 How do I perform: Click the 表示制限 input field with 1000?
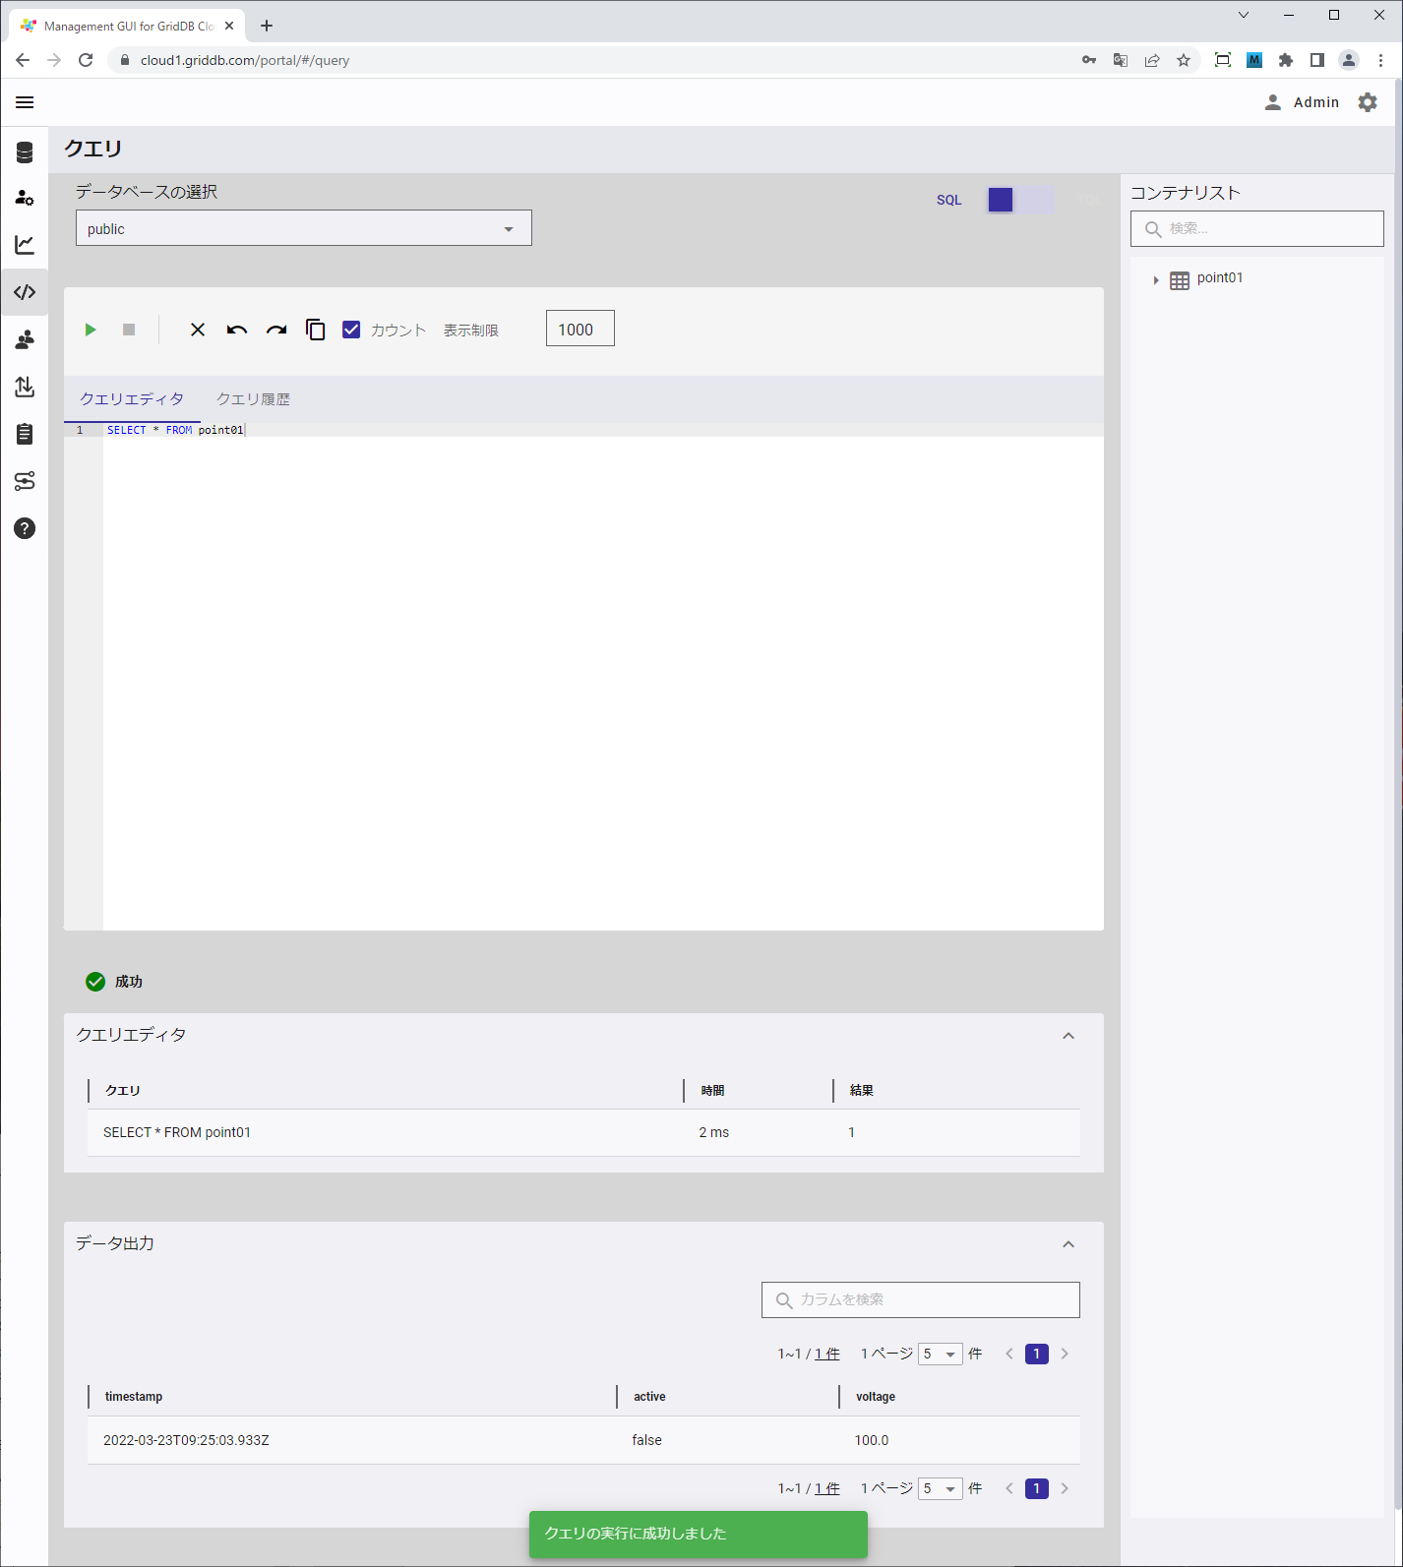580,330
